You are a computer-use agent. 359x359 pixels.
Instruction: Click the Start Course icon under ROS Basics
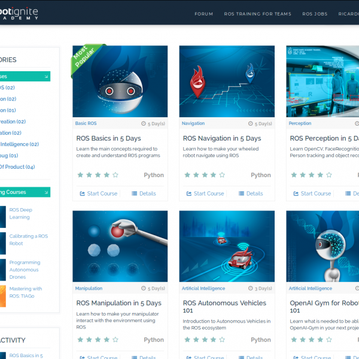[x=82, y=194]
